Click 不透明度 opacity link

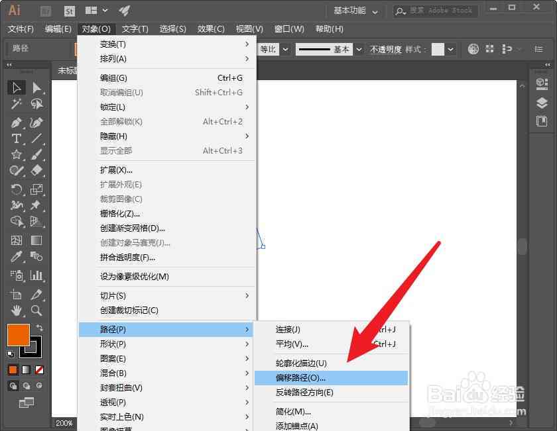coord(385,49)
